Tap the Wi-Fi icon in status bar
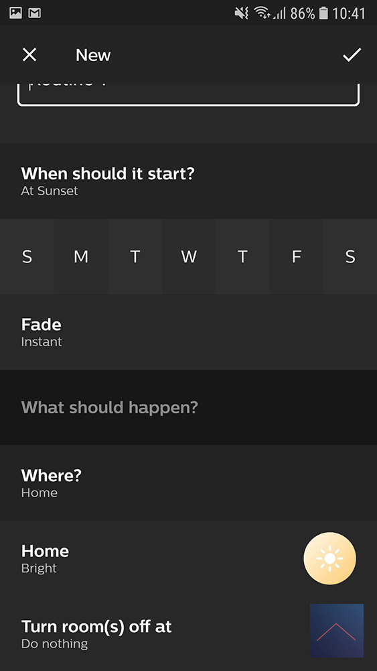The height and width of the screenshot is (671, 377). (262, 13)
